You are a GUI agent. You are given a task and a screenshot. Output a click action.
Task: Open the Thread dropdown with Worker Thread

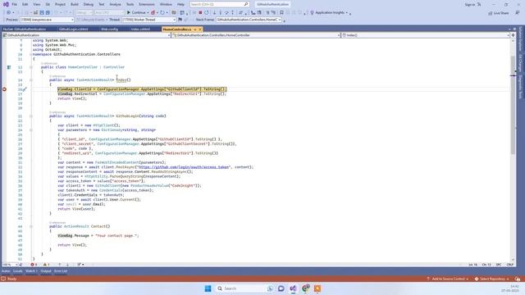(148, 20)
